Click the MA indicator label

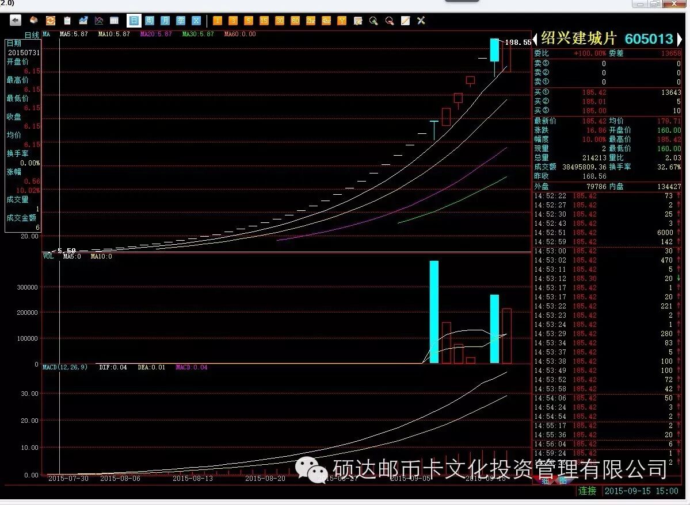[x=46, y=34]
